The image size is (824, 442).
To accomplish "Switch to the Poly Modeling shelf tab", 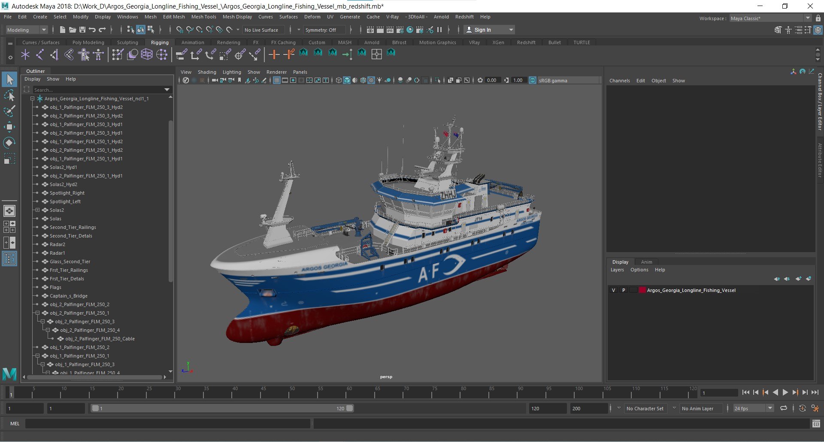I will point(88,42).
